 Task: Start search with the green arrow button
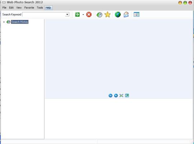pyautogui.click(x=77, y=15)
